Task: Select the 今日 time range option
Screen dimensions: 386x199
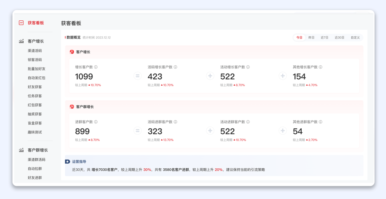Action: [x=299, y=37]
